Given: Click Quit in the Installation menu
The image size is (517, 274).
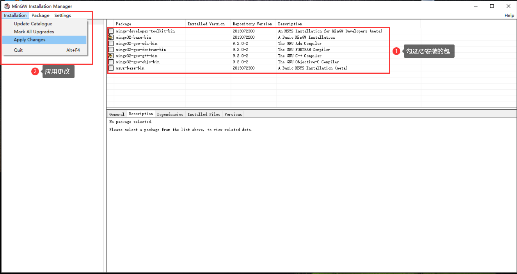Looking at the screenshot, I should (x=18, y=50).
